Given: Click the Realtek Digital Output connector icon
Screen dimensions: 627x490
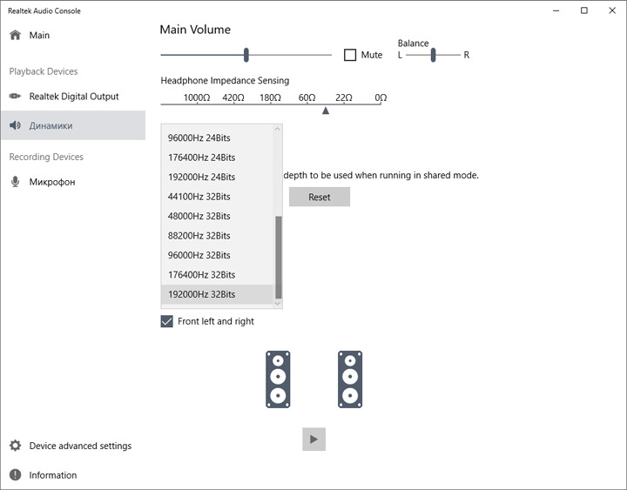Looking at the screenshot, I should 15,96.
